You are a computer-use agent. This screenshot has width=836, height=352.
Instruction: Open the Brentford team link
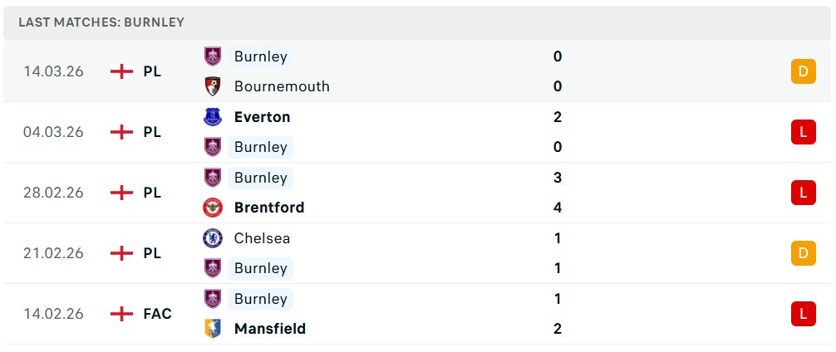point(269,208)
